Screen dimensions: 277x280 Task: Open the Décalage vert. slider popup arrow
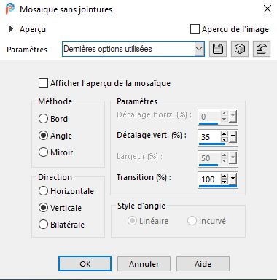coord(233,136)
